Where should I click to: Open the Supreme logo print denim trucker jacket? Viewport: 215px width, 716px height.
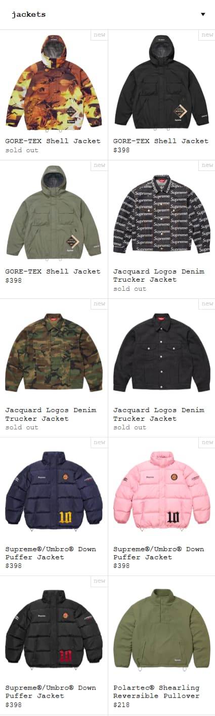pyautogui.click(x=161, y=213)
